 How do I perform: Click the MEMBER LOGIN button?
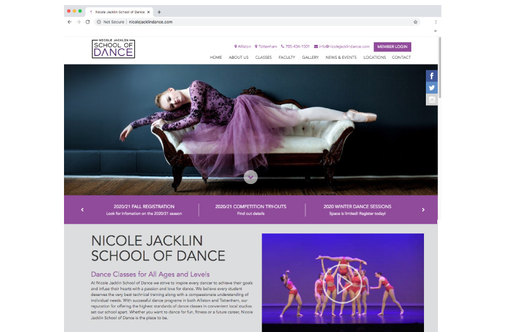tap(392, 47)
